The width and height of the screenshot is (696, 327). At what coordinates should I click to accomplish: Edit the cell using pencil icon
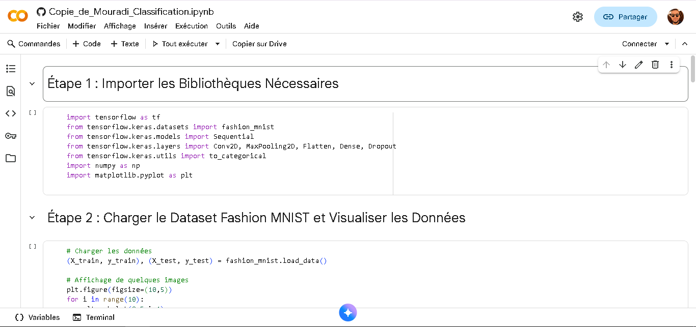[x=639, y=65]
